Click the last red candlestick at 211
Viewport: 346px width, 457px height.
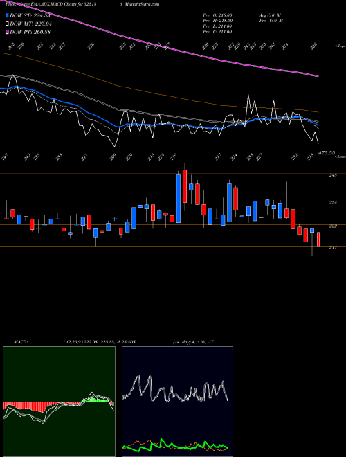pyautogui.click(x=318, y=240)
